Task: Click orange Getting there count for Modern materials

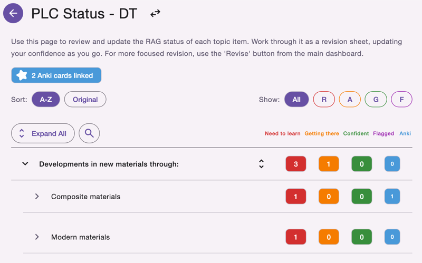Action: coord(329,237)
